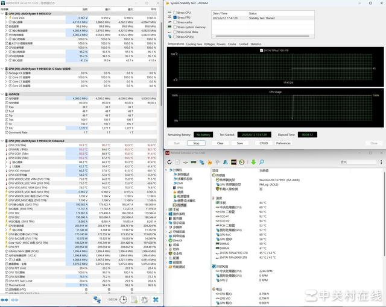Click the AIDA64 search input field

click(357, 162)
